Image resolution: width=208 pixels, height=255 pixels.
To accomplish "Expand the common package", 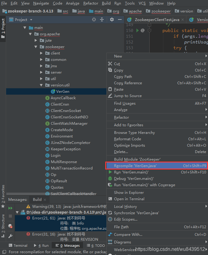I will point(41,60).
